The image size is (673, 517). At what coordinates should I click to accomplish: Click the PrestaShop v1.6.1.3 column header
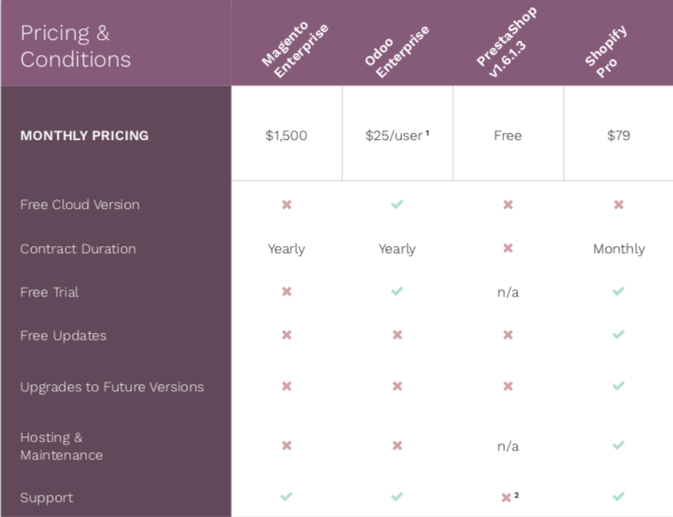[x=507, y=42]
